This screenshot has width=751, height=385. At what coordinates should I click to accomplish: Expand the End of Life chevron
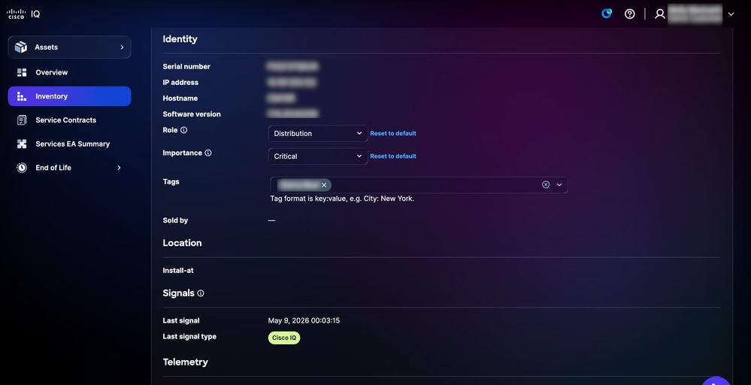point(119,168)
